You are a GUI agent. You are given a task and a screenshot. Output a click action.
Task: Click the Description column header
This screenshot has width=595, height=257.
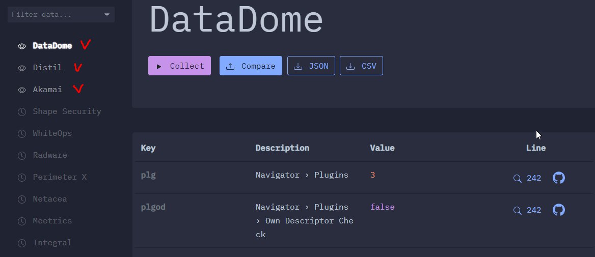[x=282, y=148]
